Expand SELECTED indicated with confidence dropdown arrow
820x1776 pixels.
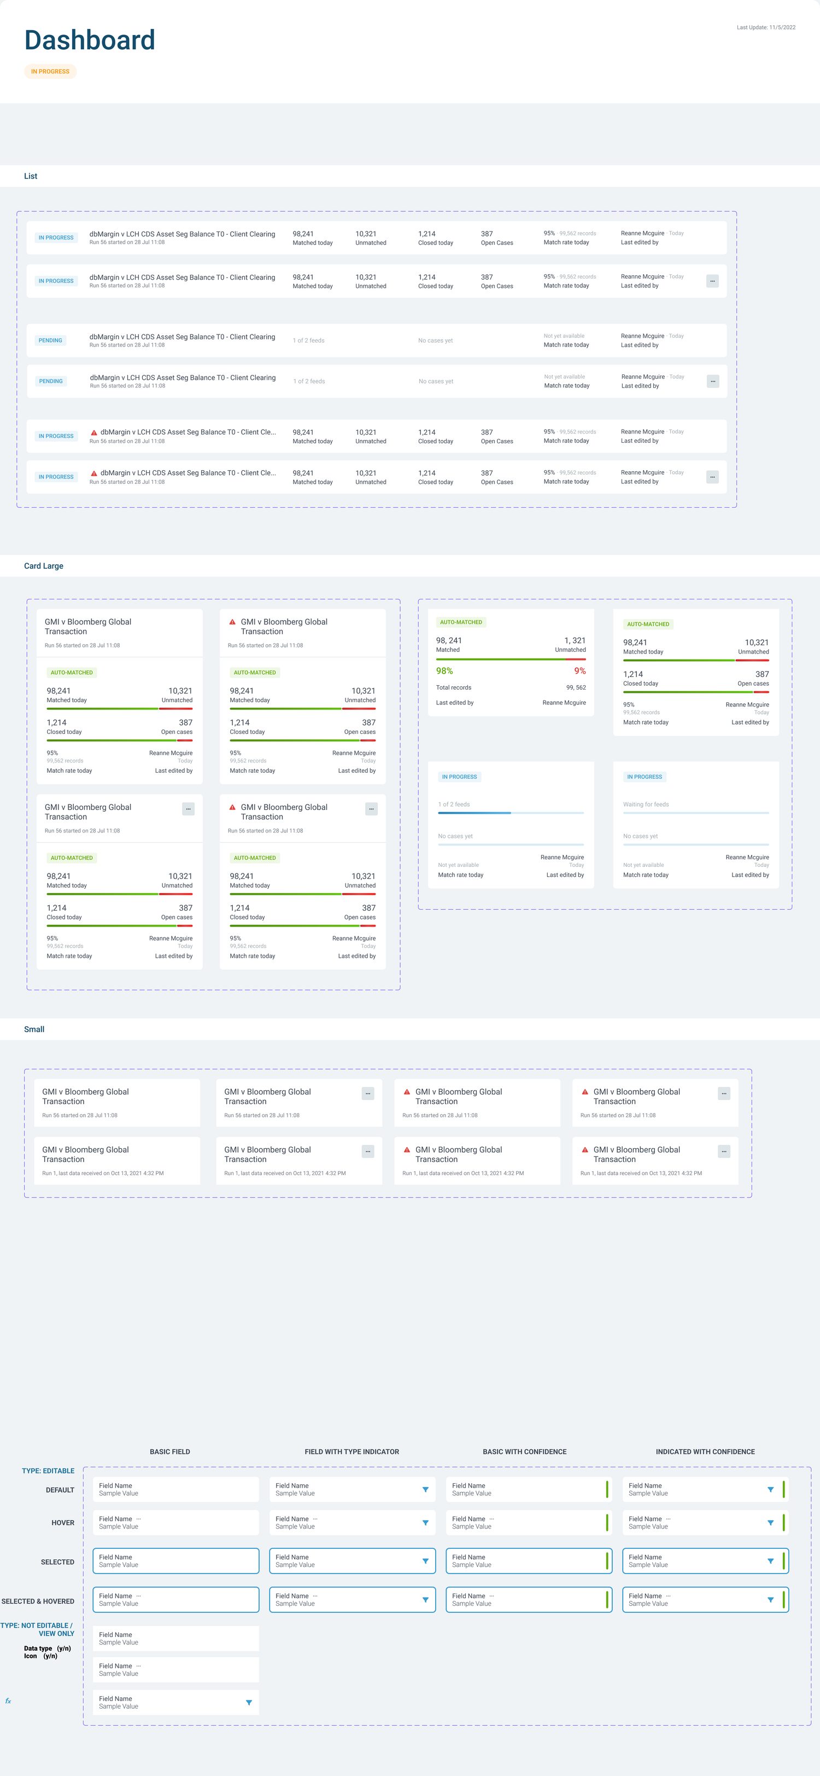click(770, 1561)
